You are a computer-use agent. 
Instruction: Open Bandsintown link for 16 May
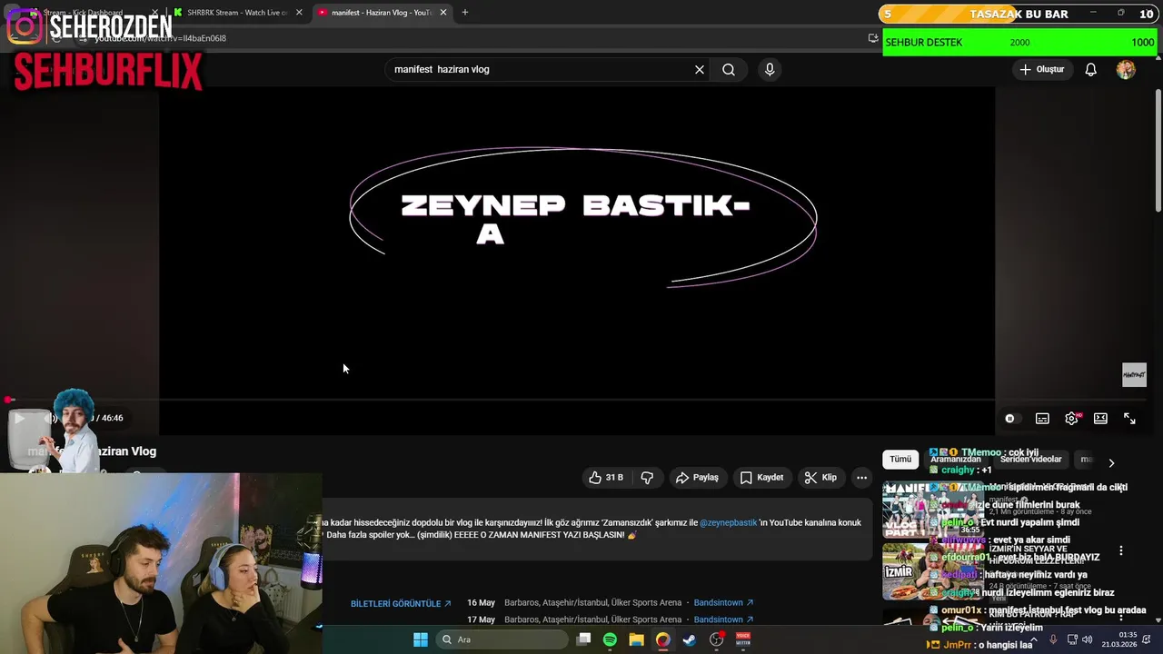[723, 603]
